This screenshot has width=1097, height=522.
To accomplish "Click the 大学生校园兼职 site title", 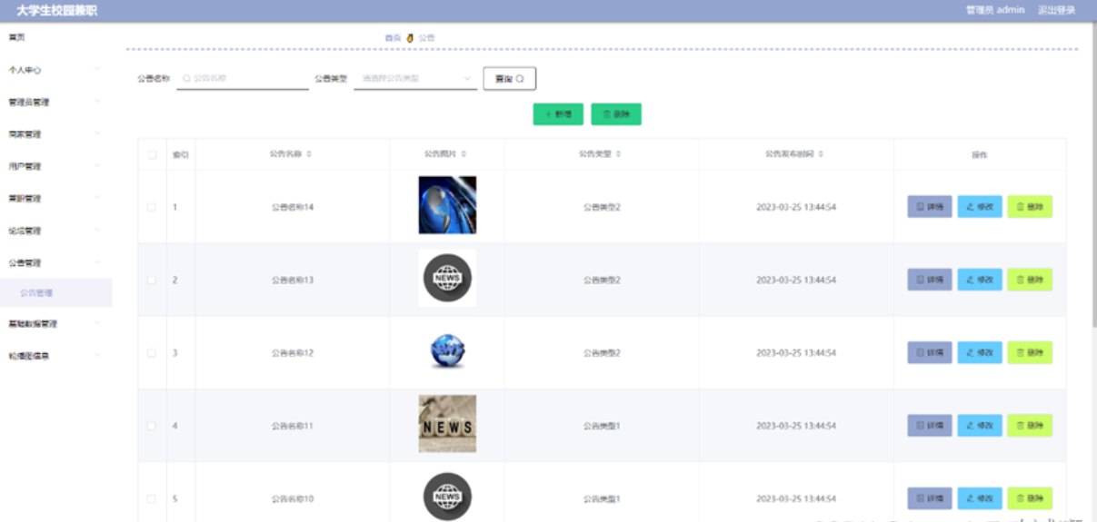I will (56, 11).
